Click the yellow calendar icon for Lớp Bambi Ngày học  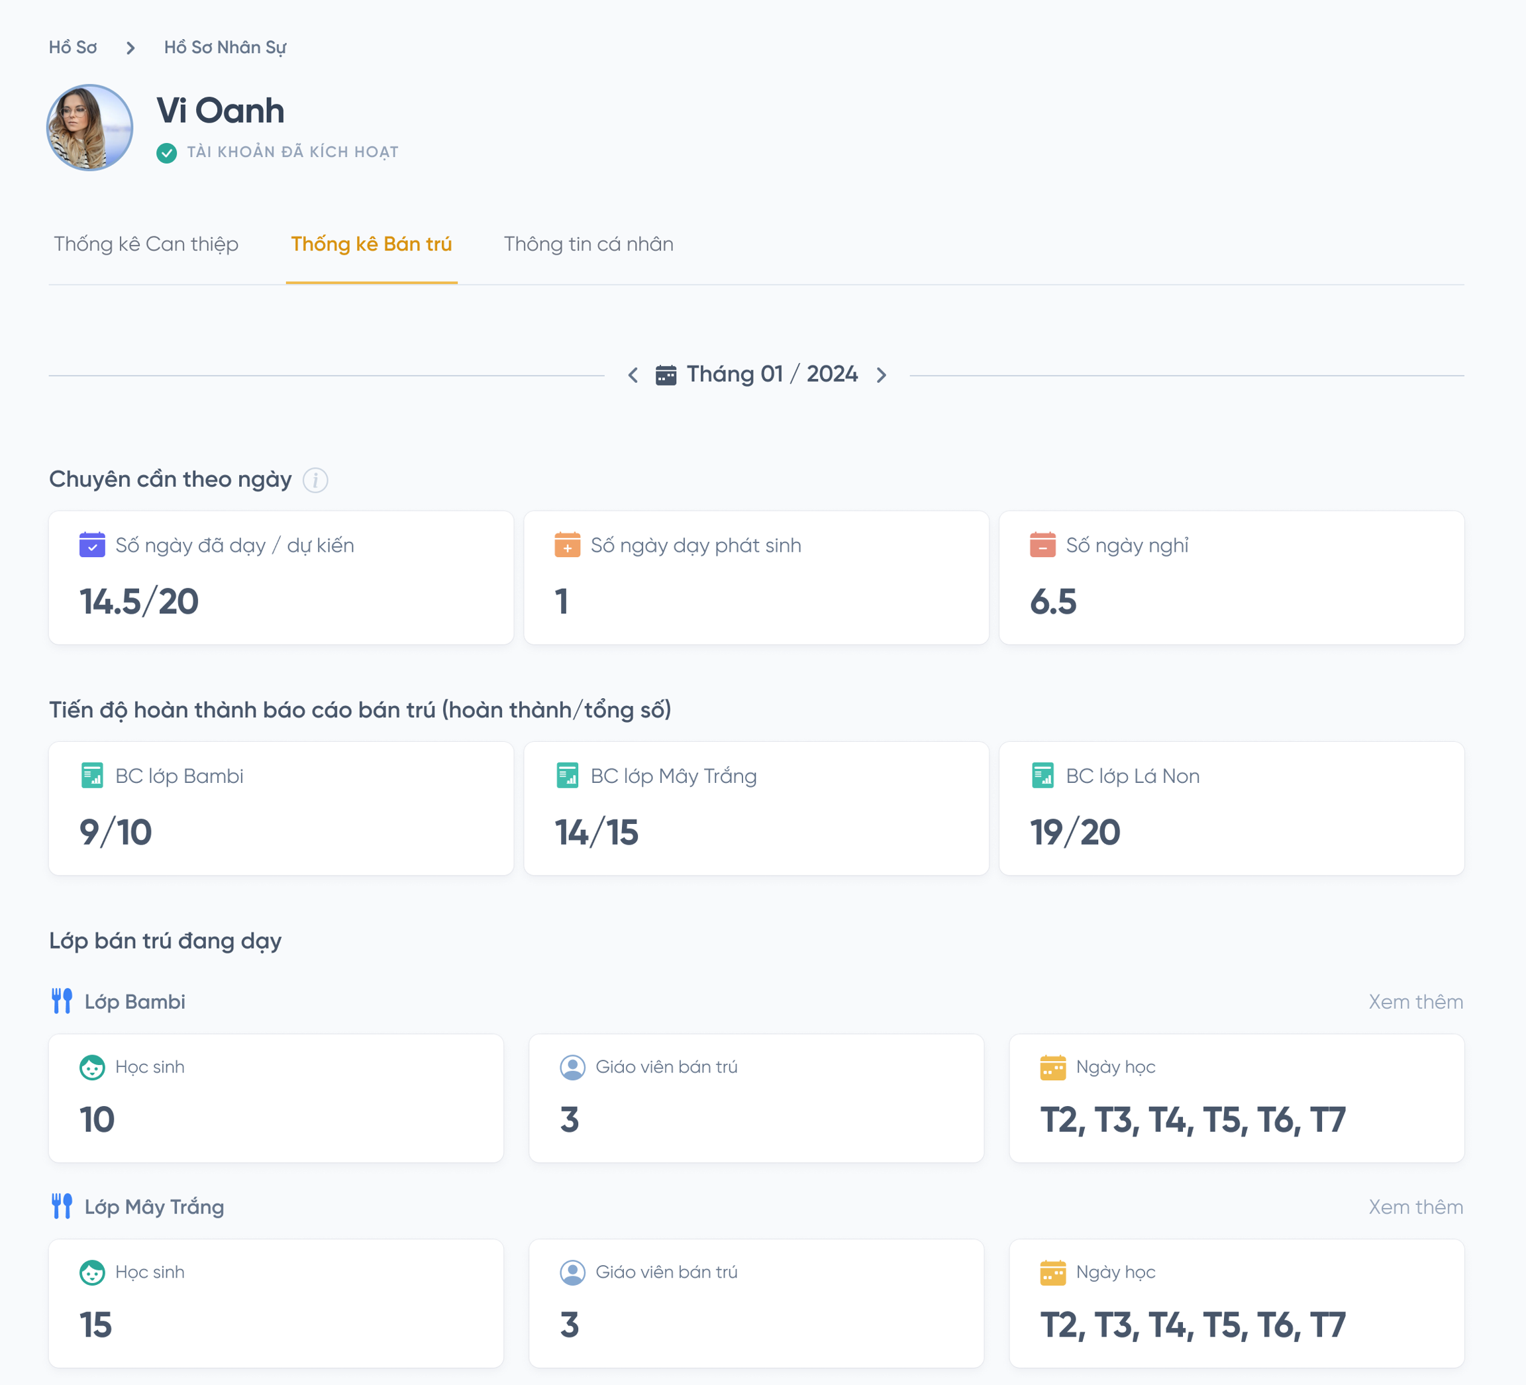[1052, 1067]
